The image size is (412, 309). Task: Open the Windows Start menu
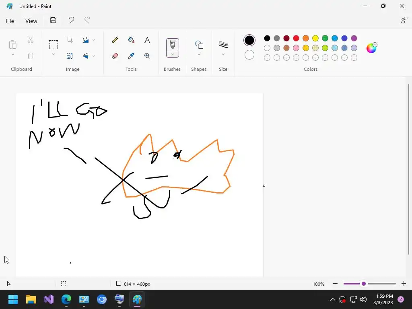tap(13, 299)
